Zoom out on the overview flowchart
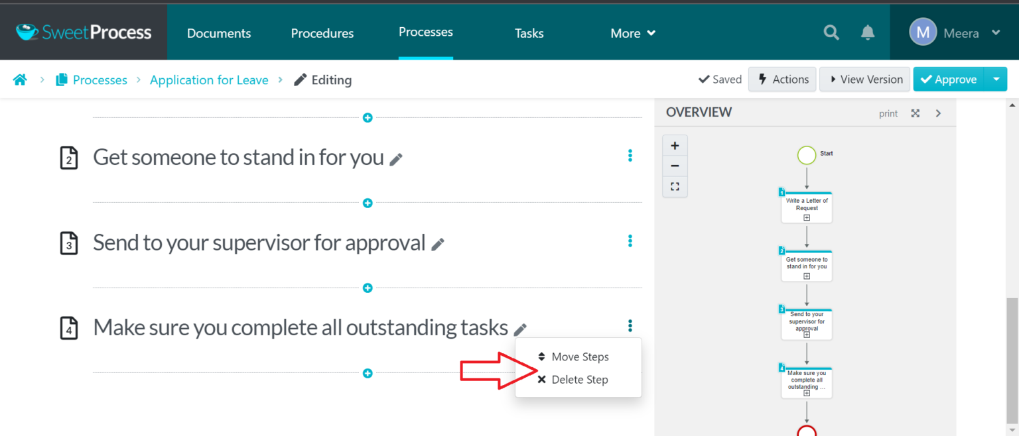Image resolution: width=1019 pixels, height=436 pixels. [675, 166]
